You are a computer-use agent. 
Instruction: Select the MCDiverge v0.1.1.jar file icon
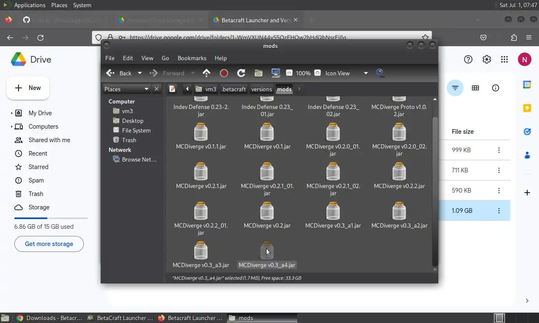[x=201, y=132]
